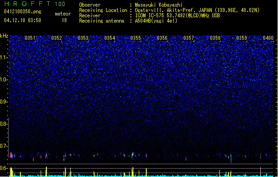Image resolution: width=278 pixels, height=177 pixels.
Task: Select the file name 0412100350.png
Action: [x=23, y=12]
